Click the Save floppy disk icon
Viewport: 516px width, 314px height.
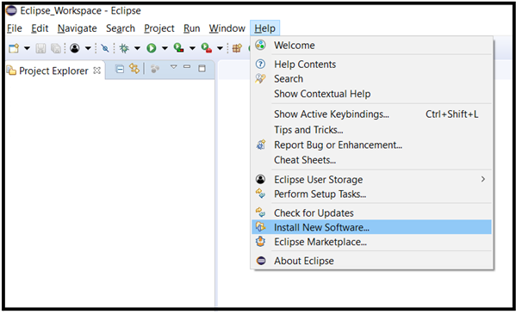coord(40,48)
